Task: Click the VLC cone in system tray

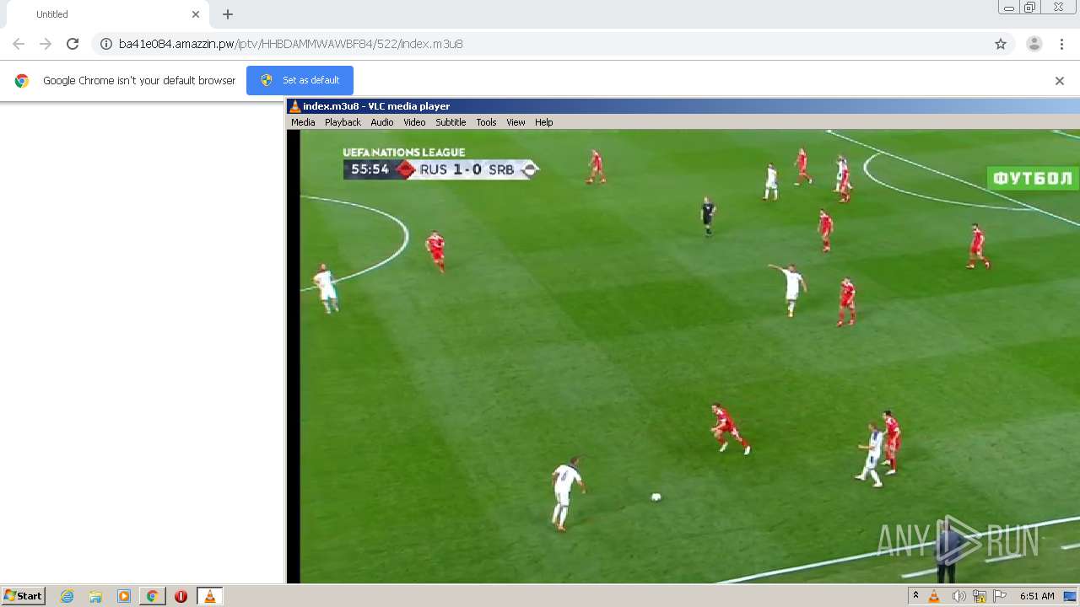Action: pyautogui.click(x=934, y=596)
